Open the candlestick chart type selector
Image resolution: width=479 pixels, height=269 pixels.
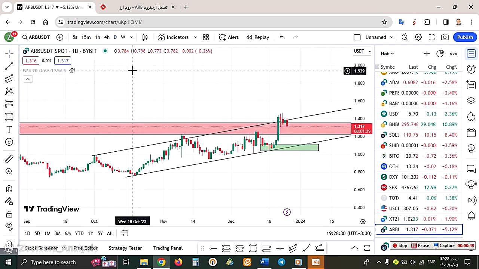(x=145, y=37)
